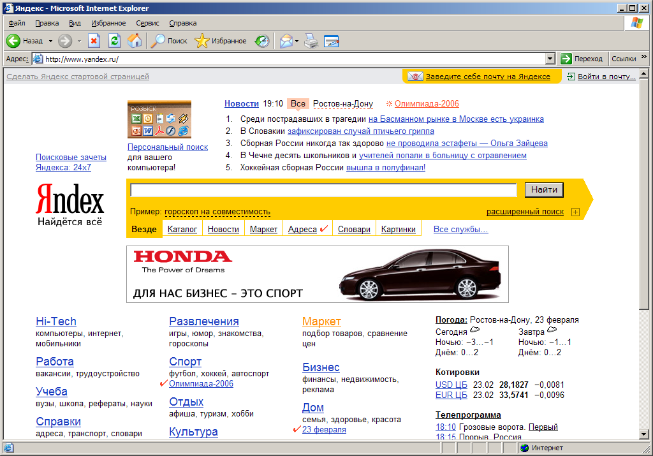Image resolution: width=653 pixels, height=456 pixels.
Task: Select the Все news filter
Action: [x=298, y=104]
